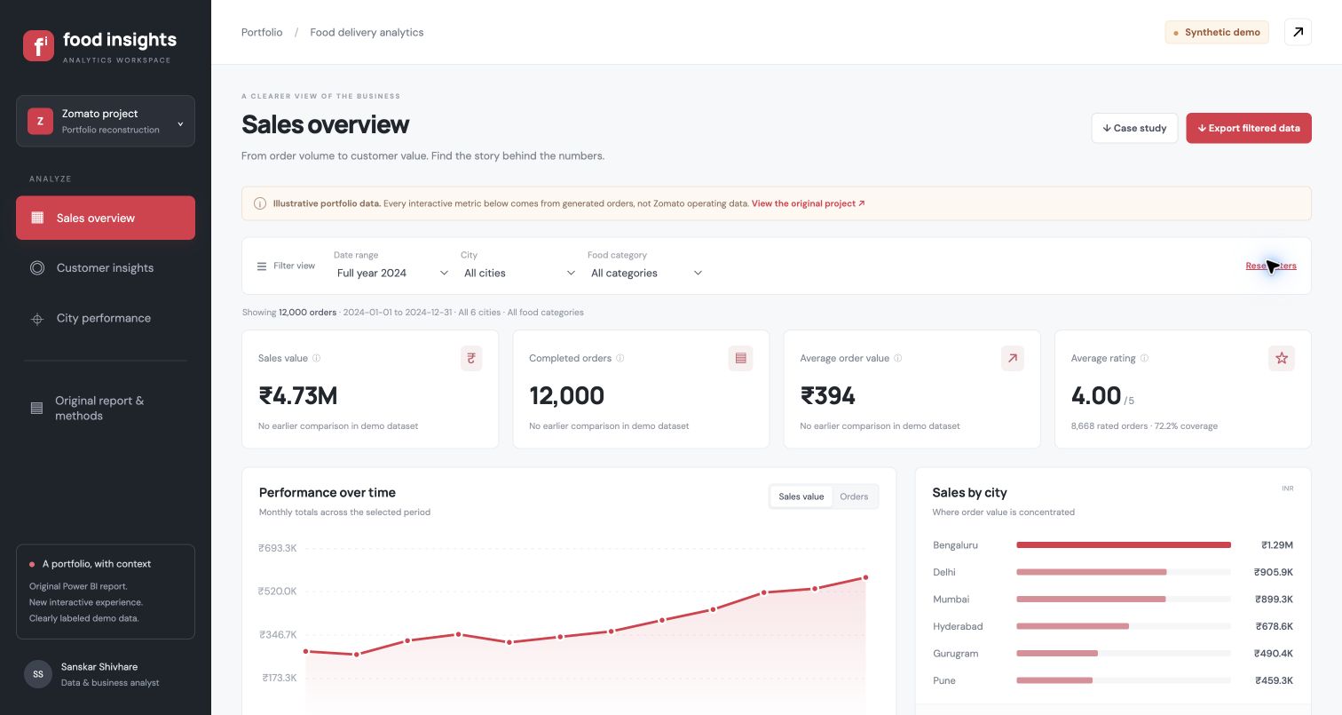Click the Reset filters link
This screenshot has height=715, width=1342.
click(x=1271, y=266)
